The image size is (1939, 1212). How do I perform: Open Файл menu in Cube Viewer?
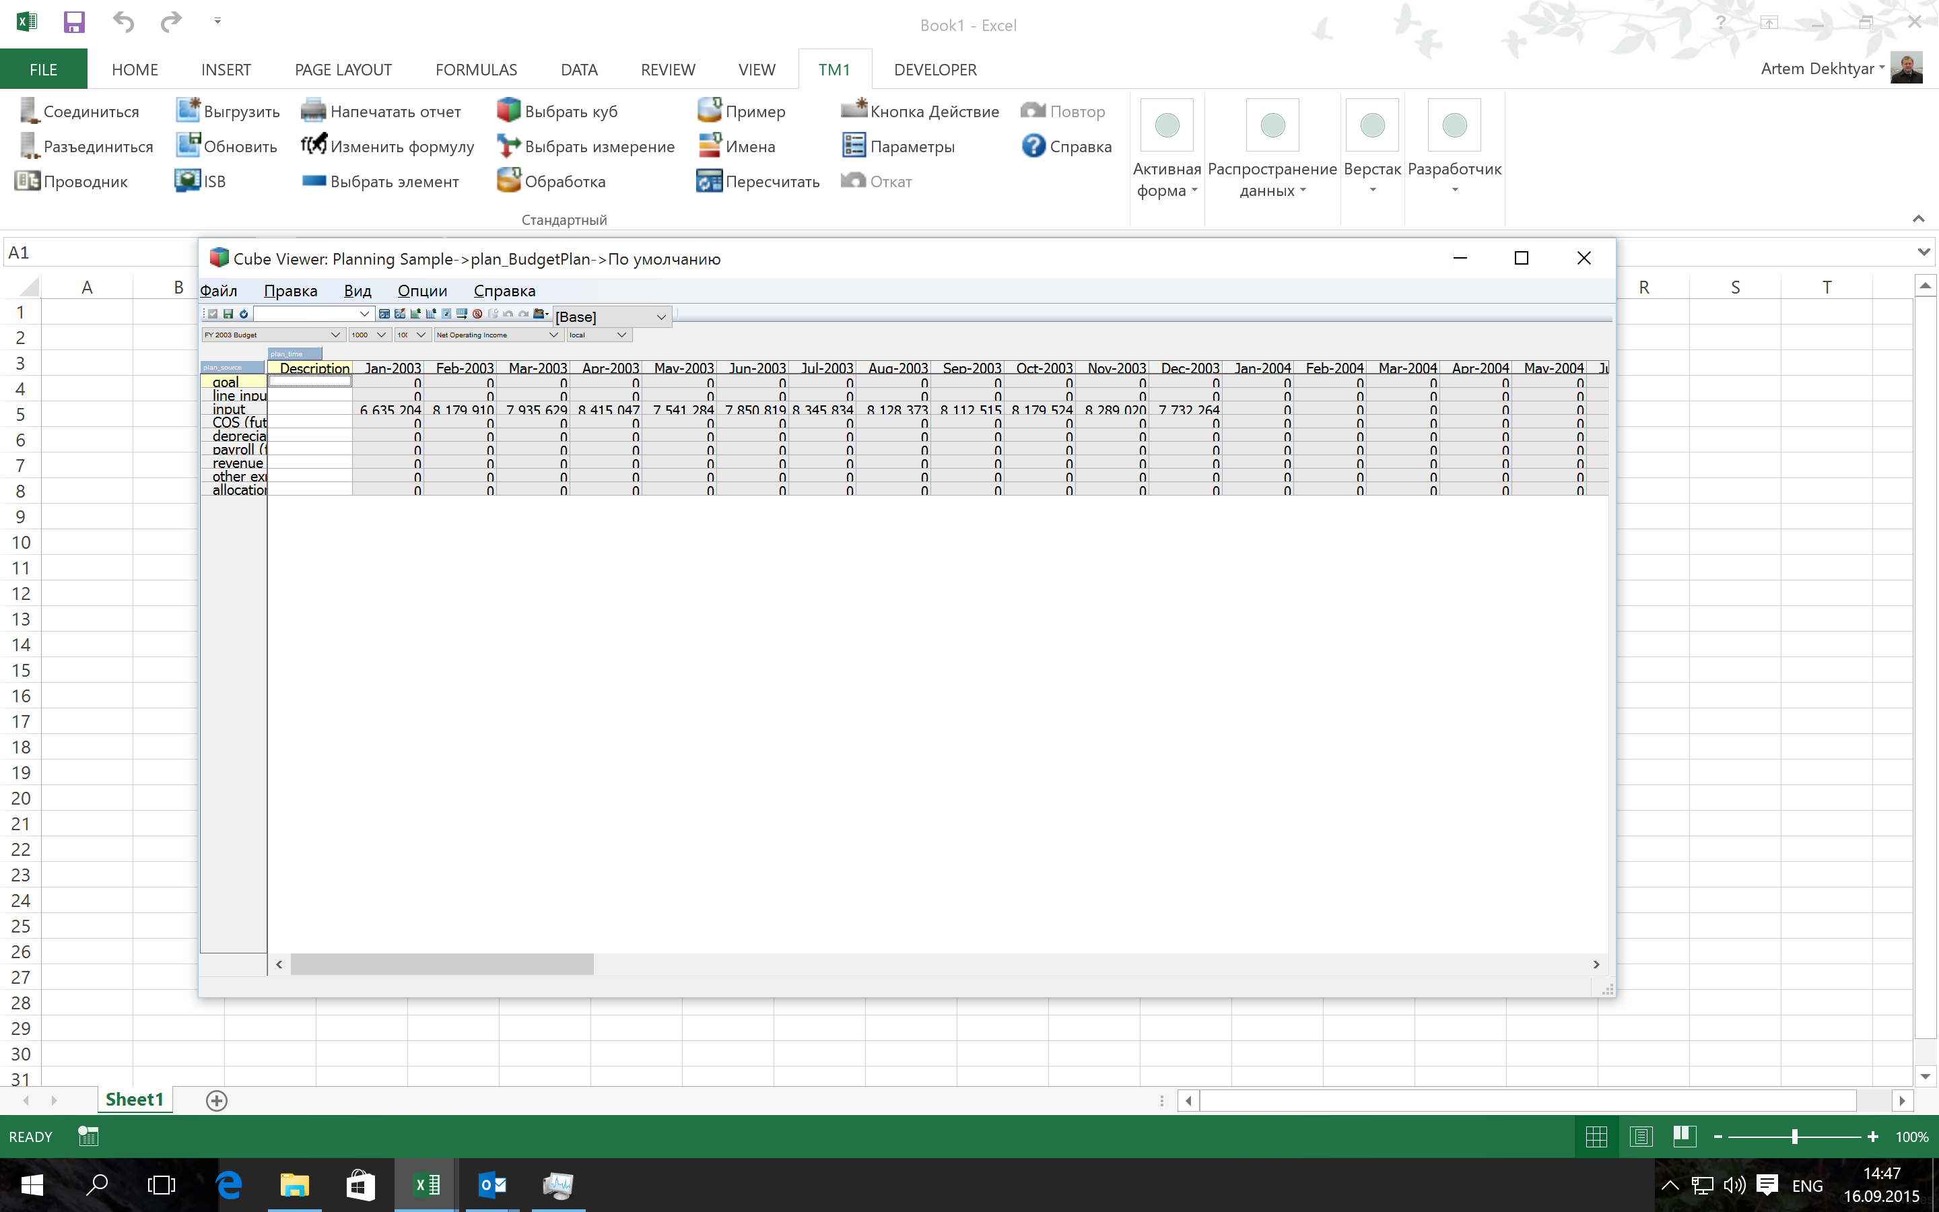(x=219, y=290)
